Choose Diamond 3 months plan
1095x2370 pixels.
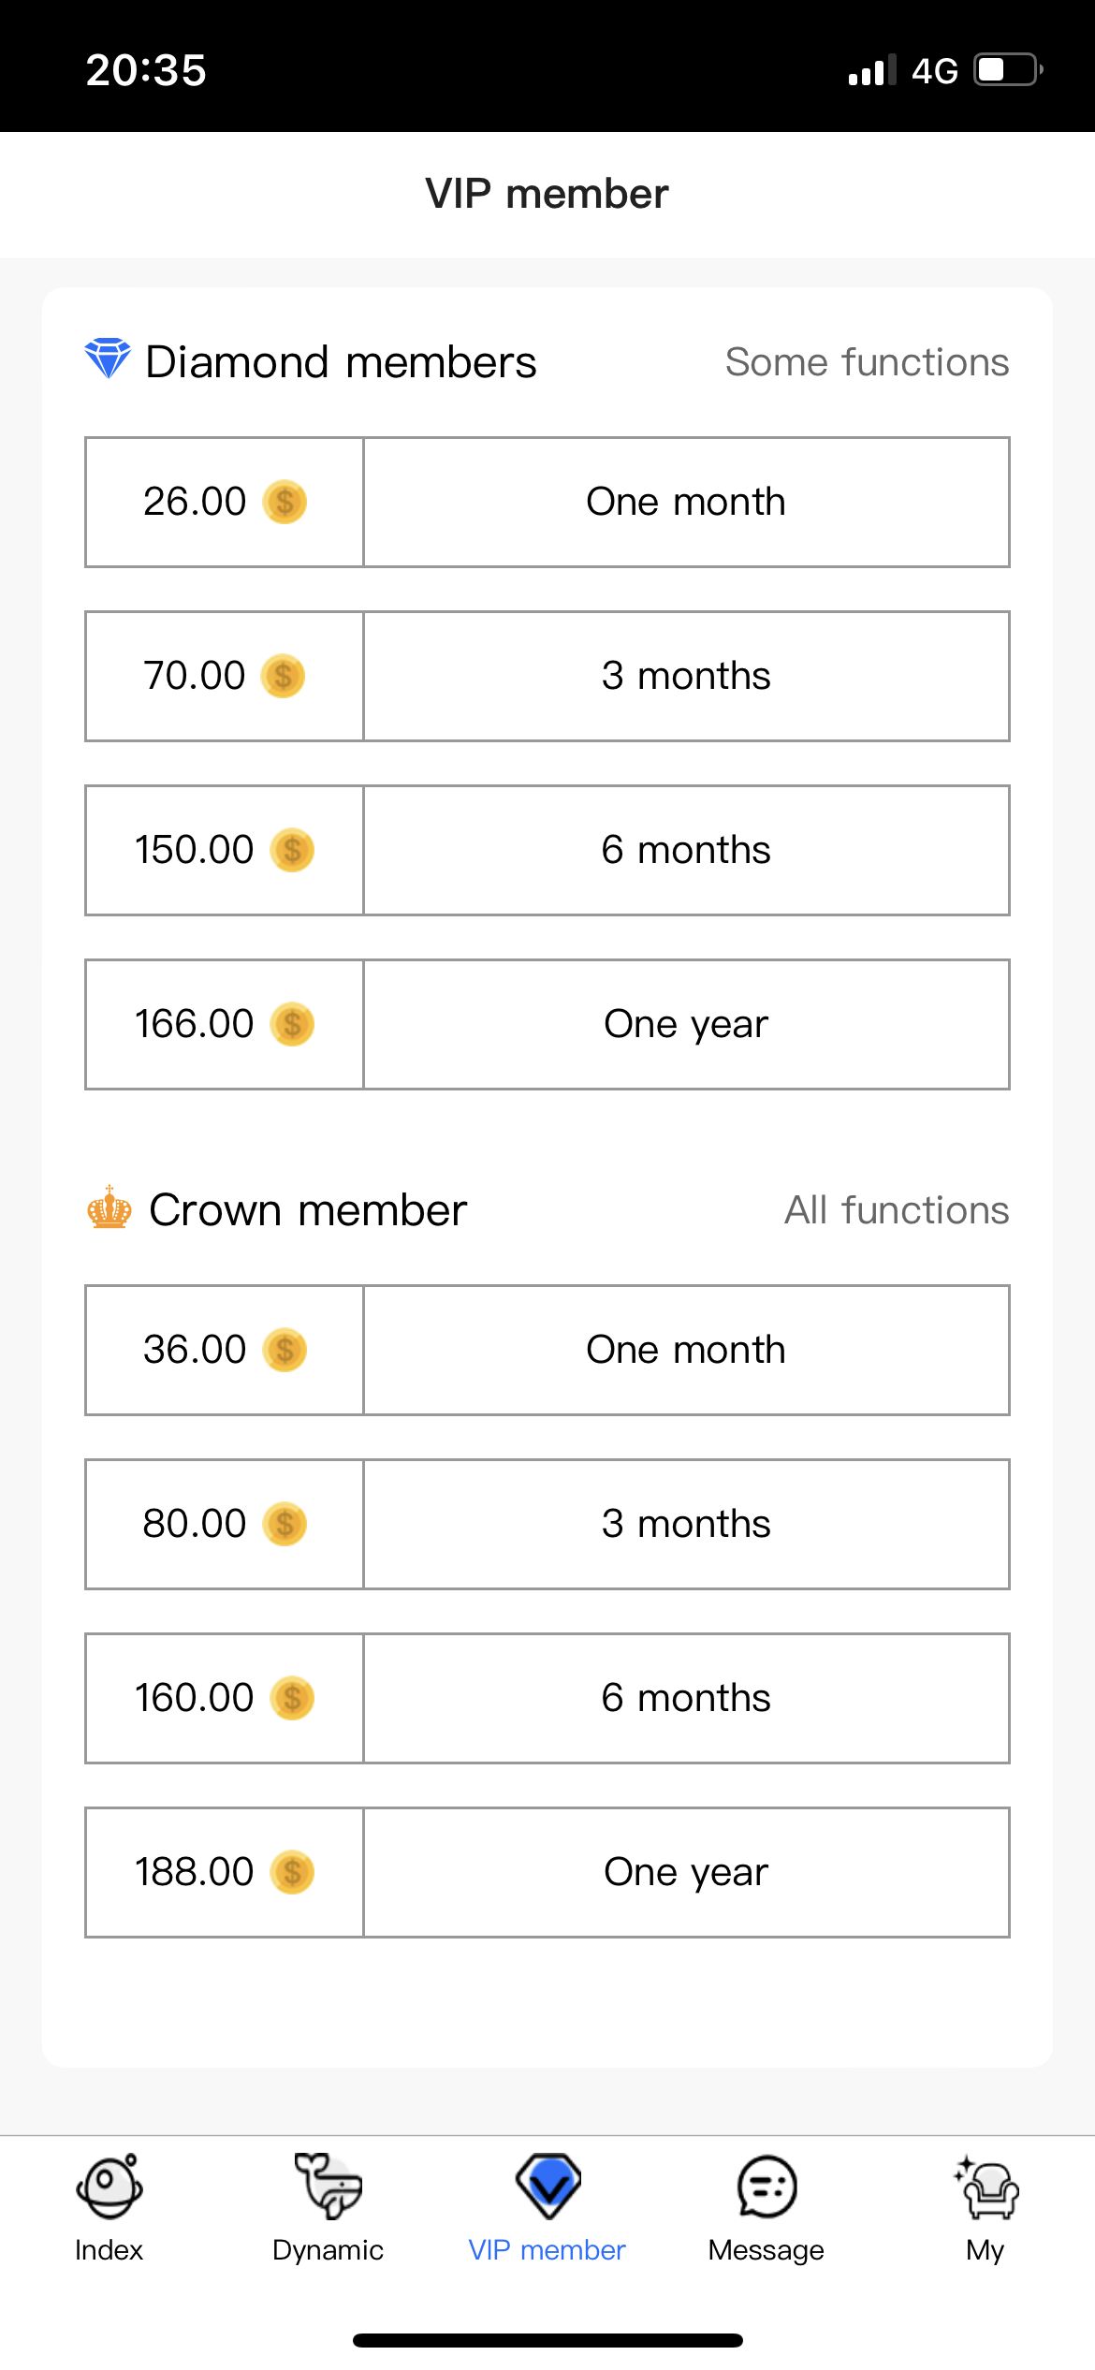(x=686, y=676)
